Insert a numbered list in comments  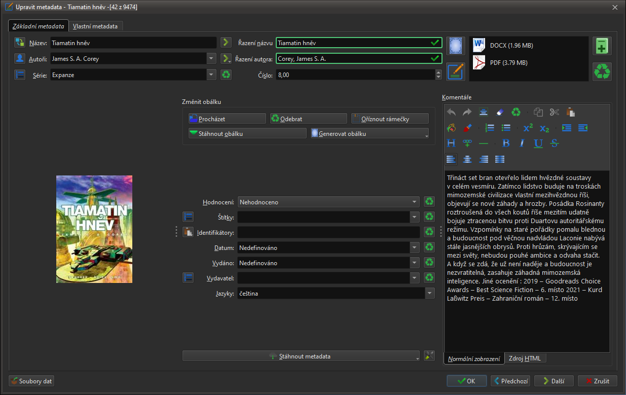tap(490, 128)
